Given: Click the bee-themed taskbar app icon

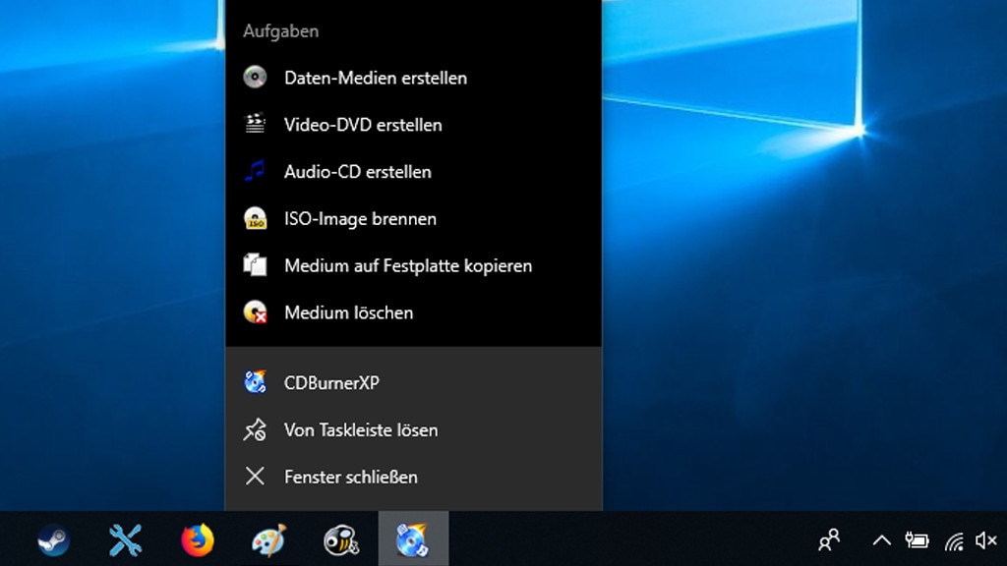Looking at the screenshot, I should point(341,539).
